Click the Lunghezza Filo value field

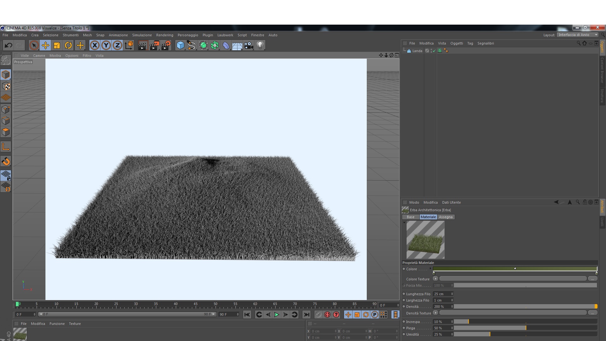tap(441, 294)
